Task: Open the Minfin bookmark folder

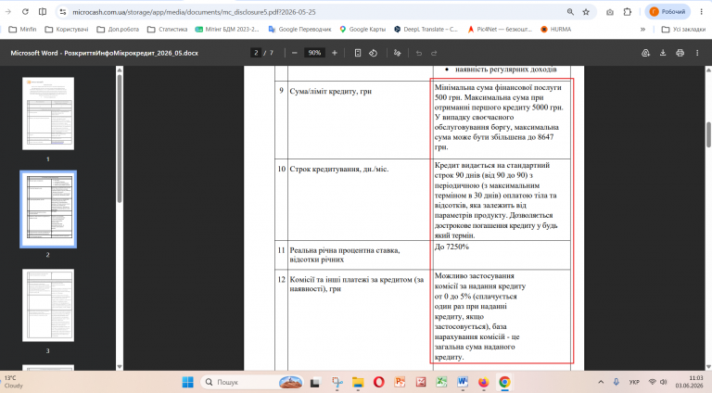Action: (x=22, y=29)
